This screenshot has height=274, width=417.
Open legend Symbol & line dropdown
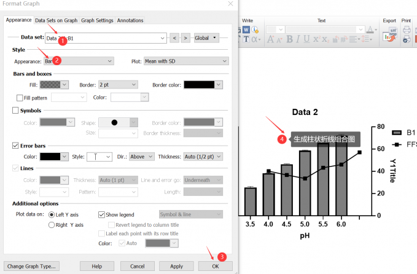[191, 214]
